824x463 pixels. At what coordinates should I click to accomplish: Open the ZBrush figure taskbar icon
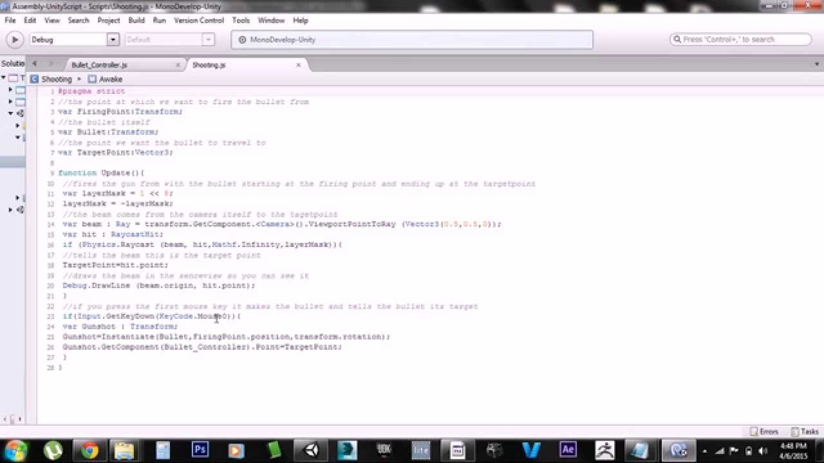604,450
